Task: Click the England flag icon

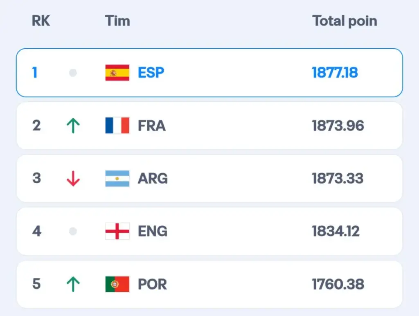Action: [117, 231]
